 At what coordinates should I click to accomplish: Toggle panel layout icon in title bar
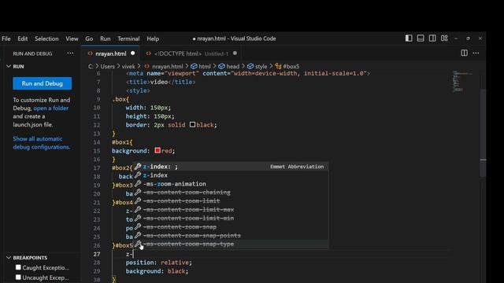pyautogui.click(x=421, y=39)
